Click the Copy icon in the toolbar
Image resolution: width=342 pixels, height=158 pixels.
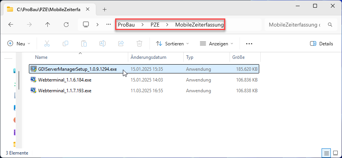65,43
